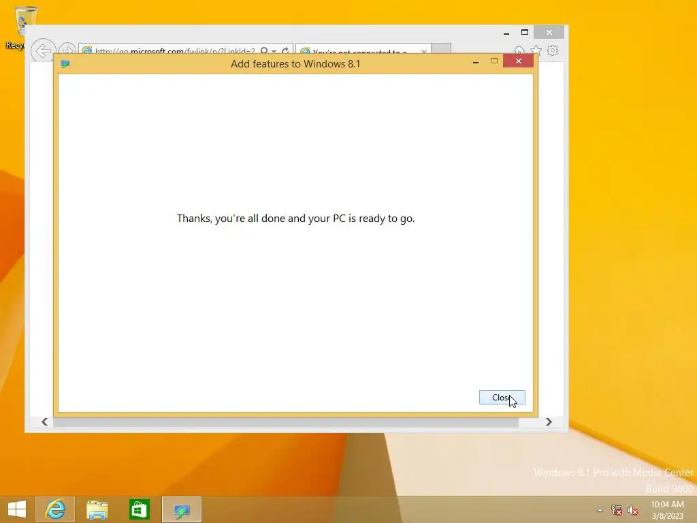Show hidden system tray icons
This screenshot has height=523, width=697.
point(600,510)
